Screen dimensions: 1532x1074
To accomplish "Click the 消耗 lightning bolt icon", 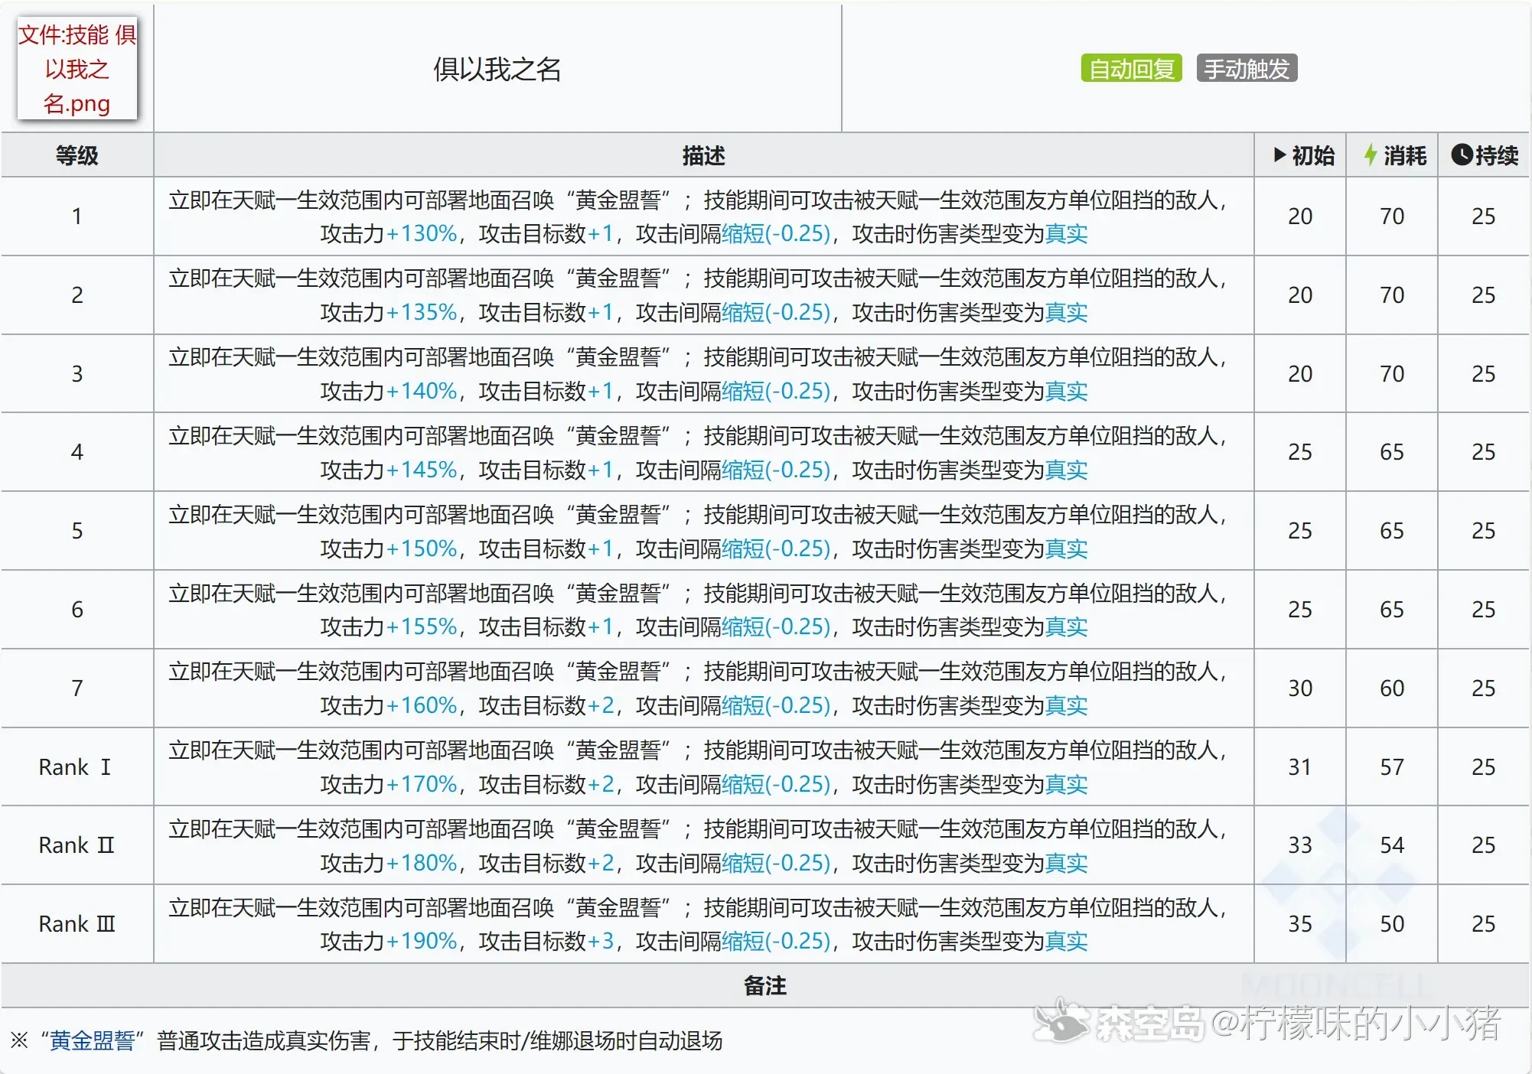I will coord(1371,155).
